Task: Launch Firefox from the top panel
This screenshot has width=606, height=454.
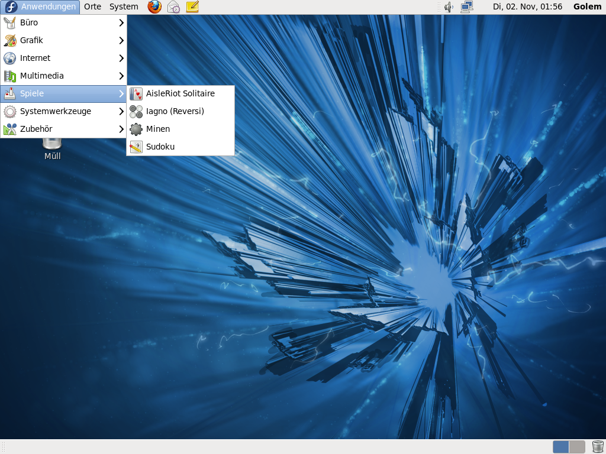Action: pyautogui.click(x=154, y=7)
